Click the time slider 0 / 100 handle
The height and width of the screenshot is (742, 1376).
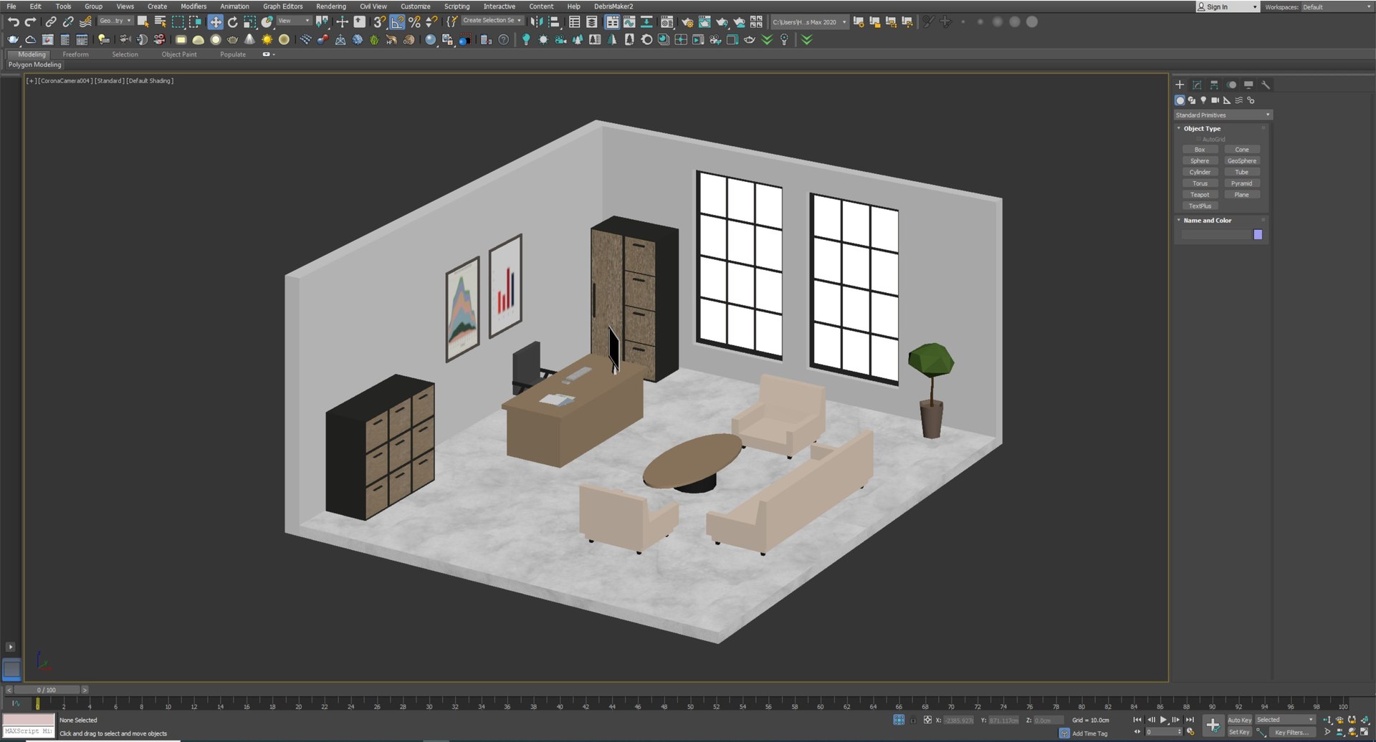[46, 690]
